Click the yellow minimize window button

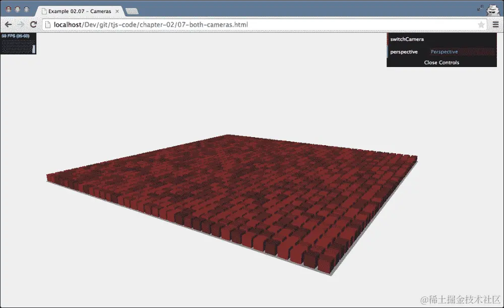click(17, 9)
